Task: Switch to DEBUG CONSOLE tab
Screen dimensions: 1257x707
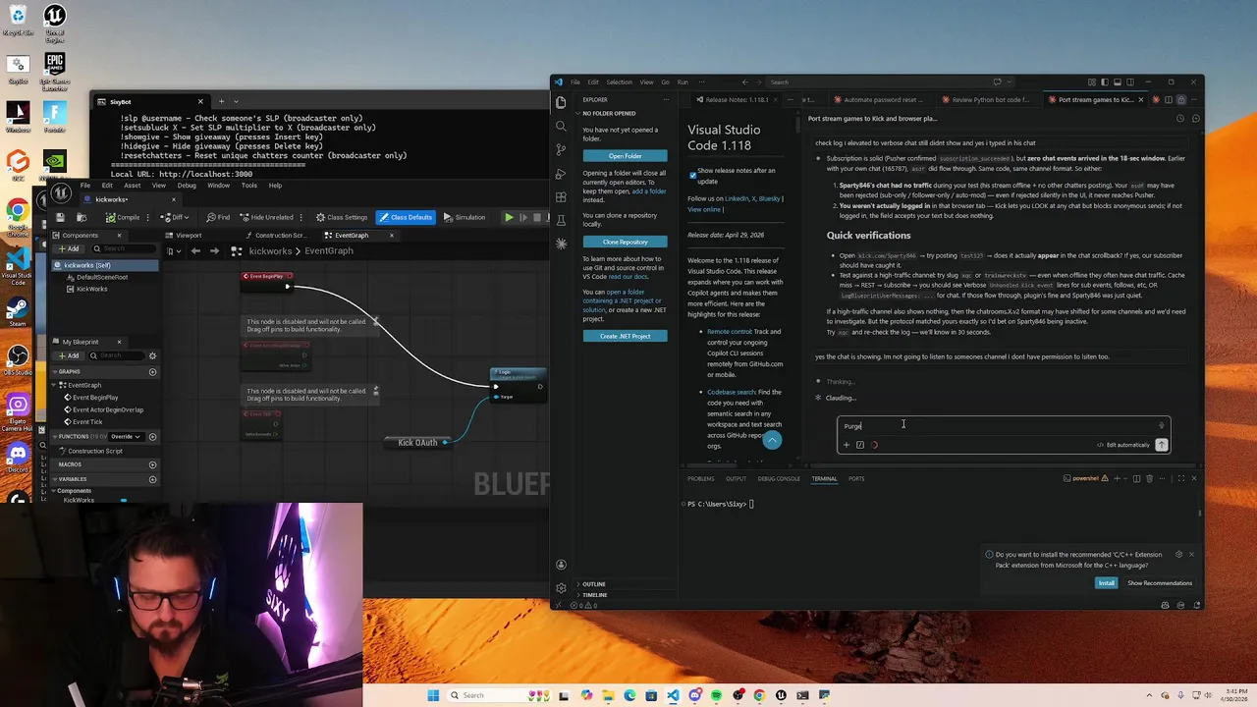Action: coord(779,478)
